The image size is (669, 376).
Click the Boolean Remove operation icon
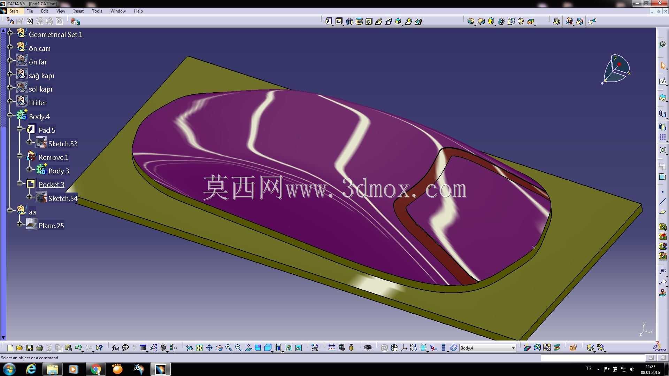pos(569,22)
